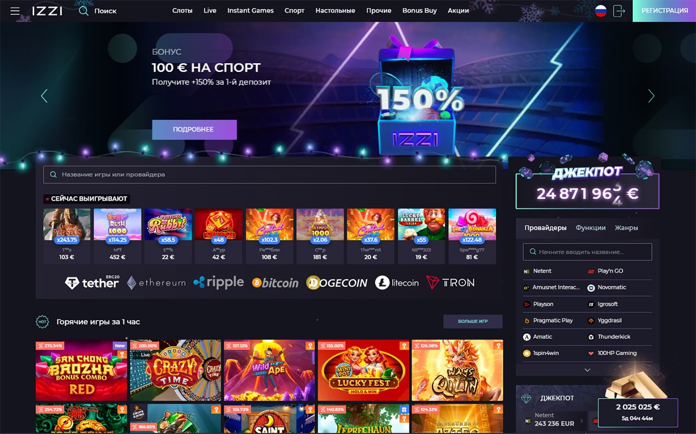Viewport: 696px width, 434px height.
Task: Expand the providers list chevron
Action: tap(588, 370)
